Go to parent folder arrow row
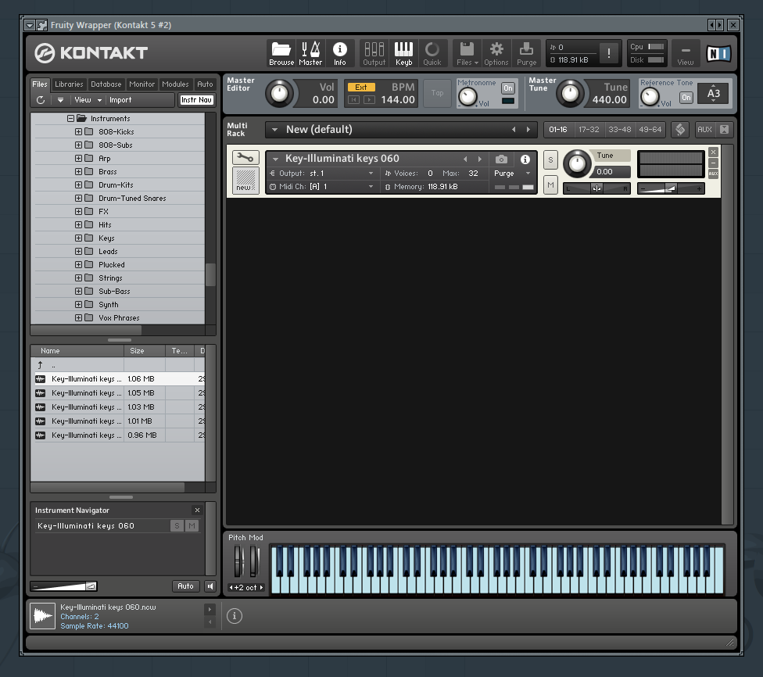Viewport: 763px width, 677px height. click(x=117, y=364)
